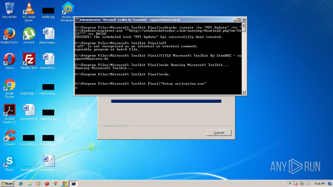Open Windows Media Player taskbar icon

(38, 184)
